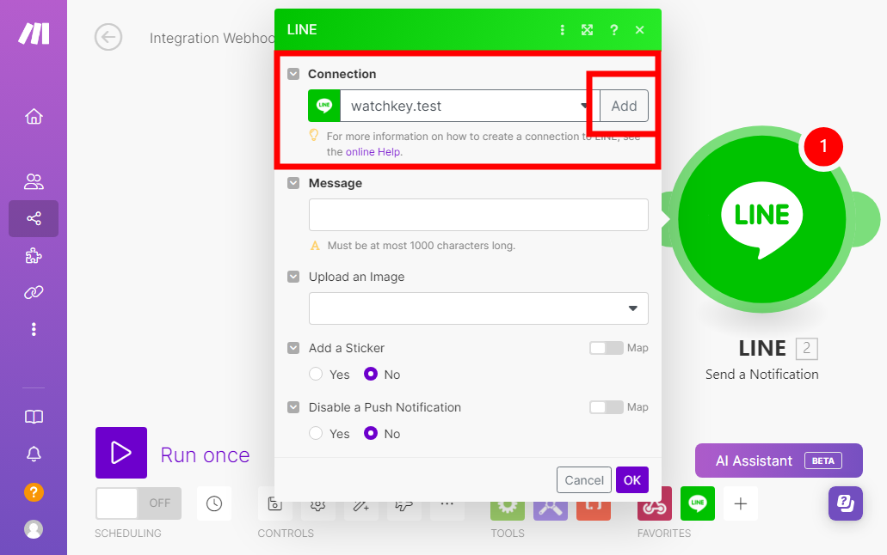The image size is (887, 555).
Task: Open the Make home icon in the sidebar
Action: click(x=34, y=117)
